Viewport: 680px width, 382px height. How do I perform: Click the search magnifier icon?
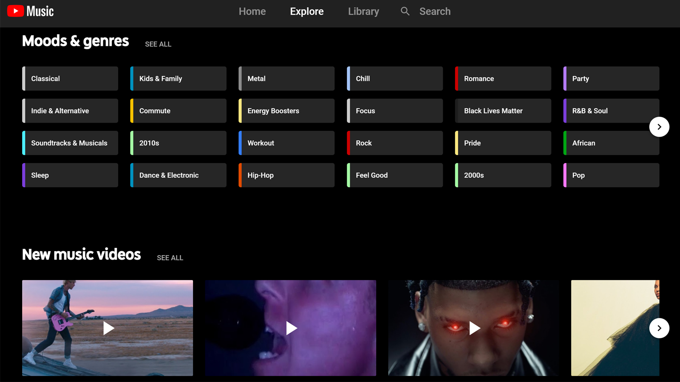(x=405, y=11)
